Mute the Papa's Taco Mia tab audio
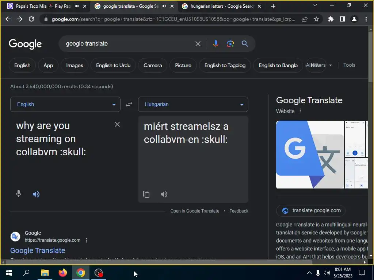The height and width of the screenshot is (280, 374). pos(77,6)
